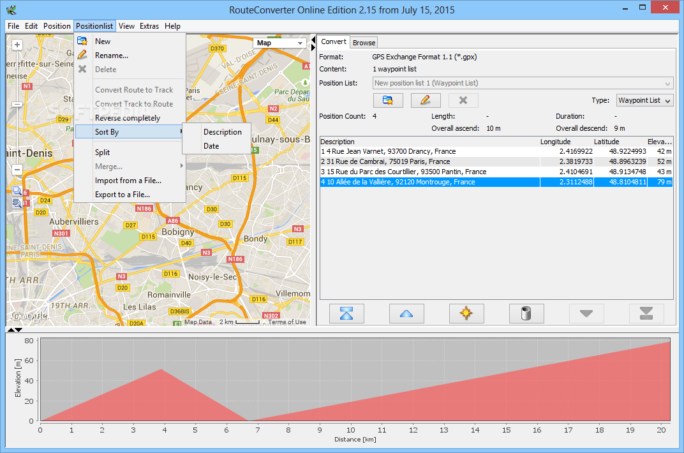Open the Edit menu
This screenshot has height=453, width=684.
31,26
